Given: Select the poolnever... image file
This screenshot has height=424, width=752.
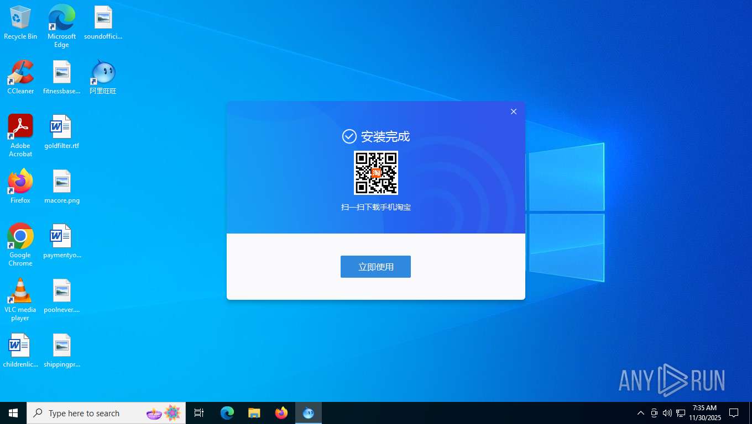Looking at the screenshot, I should [x=61, y=296].
